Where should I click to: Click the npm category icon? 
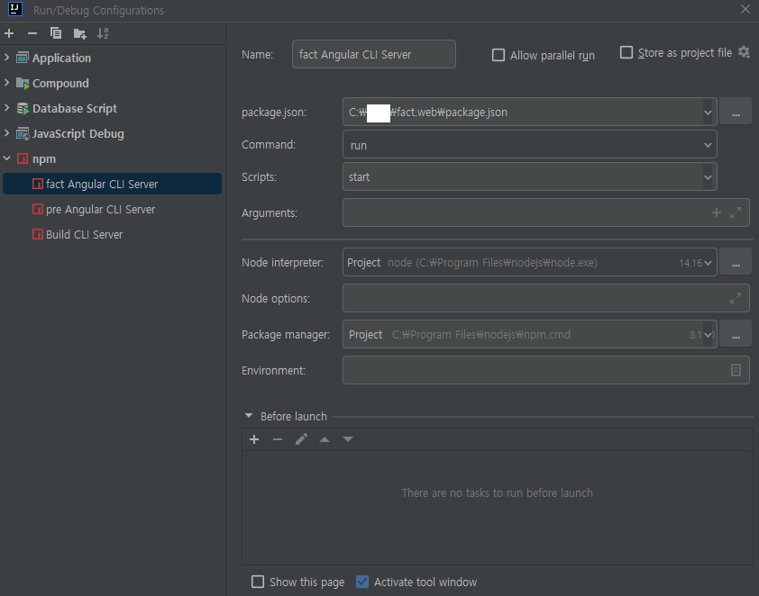point(23,158)
